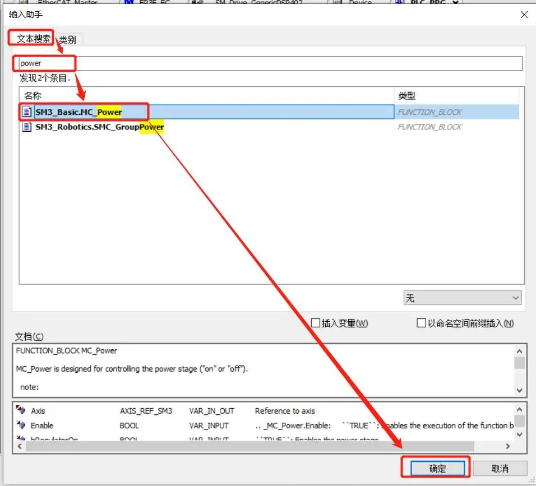
Task: Click the 'Reference to axis' description
Action: pyautogui.click(x=285, y=411)
